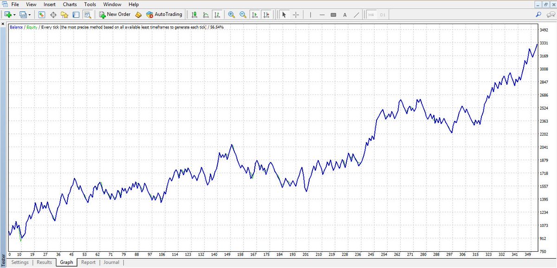Click the 3492 value on the vertical axis
The width and height of the screenshot is (557, 268).
544,30
